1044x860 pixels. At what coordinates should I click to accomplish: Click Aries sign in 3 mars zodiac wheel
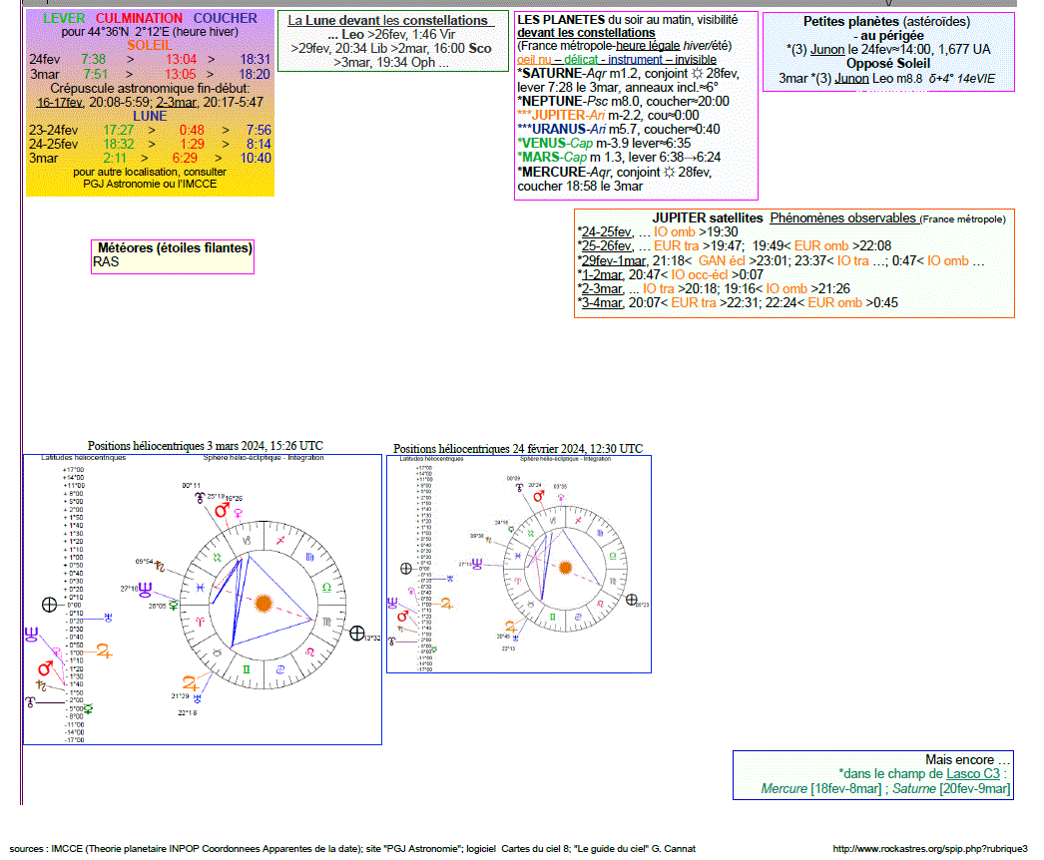click(199, 622)
